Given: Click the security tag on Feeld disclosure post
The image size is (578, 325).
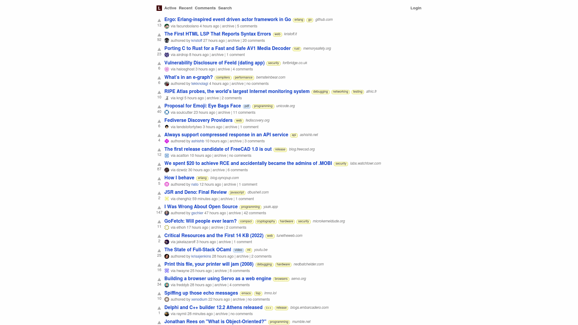Looking at the screenshot, I should click(273, 63).
